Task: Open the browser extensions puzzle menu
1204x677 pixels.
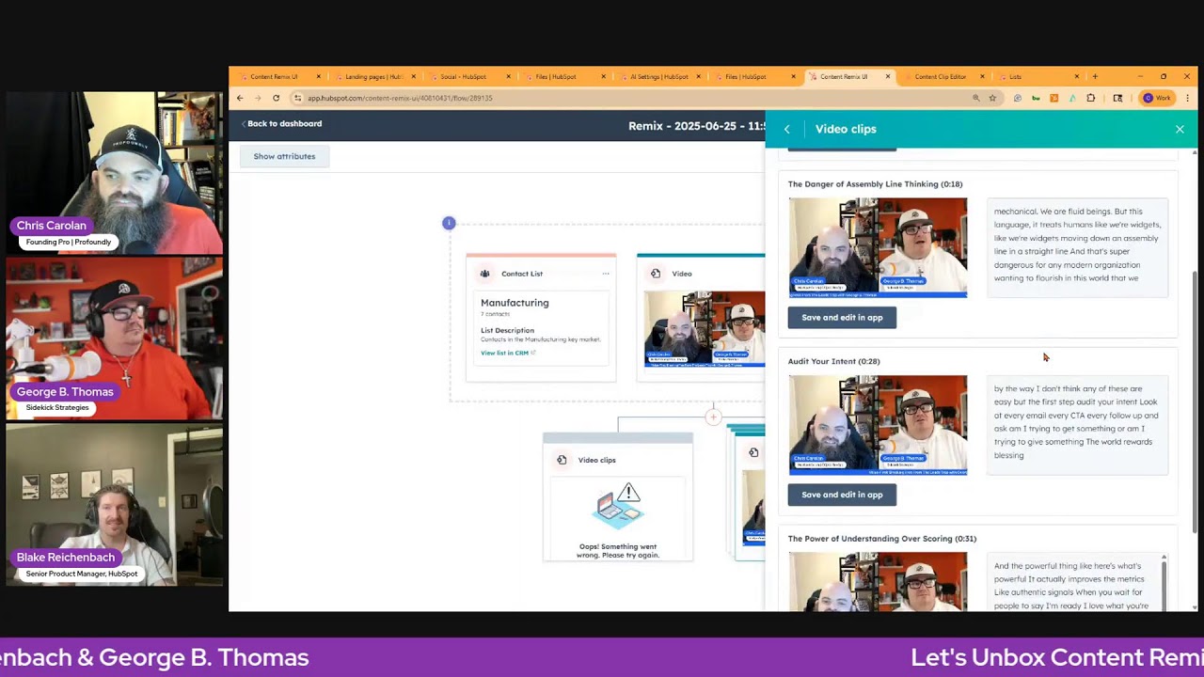Action: (1091, 98)
